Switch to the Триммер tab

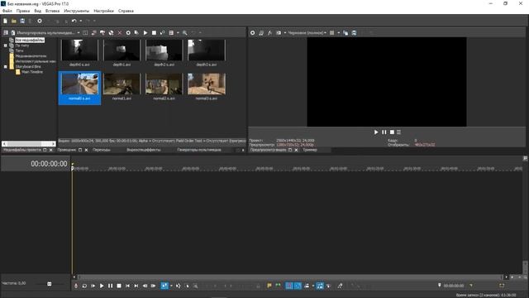(310, 150)
